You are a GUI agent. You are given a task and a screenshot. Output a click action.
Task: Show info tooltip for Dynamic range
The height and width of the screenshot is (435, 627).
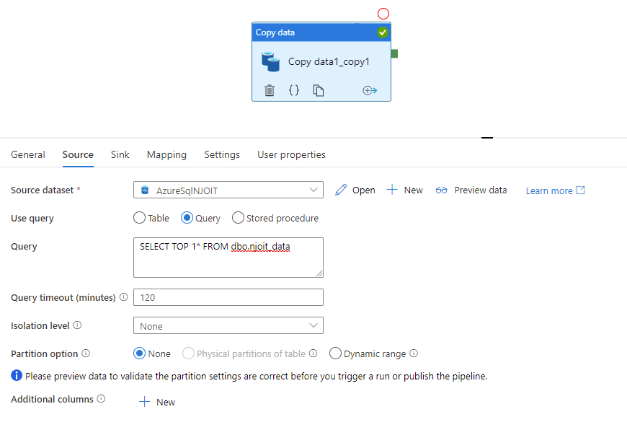point(414,353)
